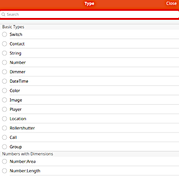Choose Number:Area dimension type

(x=4, y=161)
